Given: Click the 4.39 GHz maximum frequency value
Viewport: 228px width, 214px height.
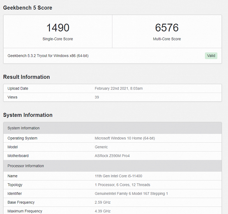Looking at the screenshot, I should click(x=102, y=211).
